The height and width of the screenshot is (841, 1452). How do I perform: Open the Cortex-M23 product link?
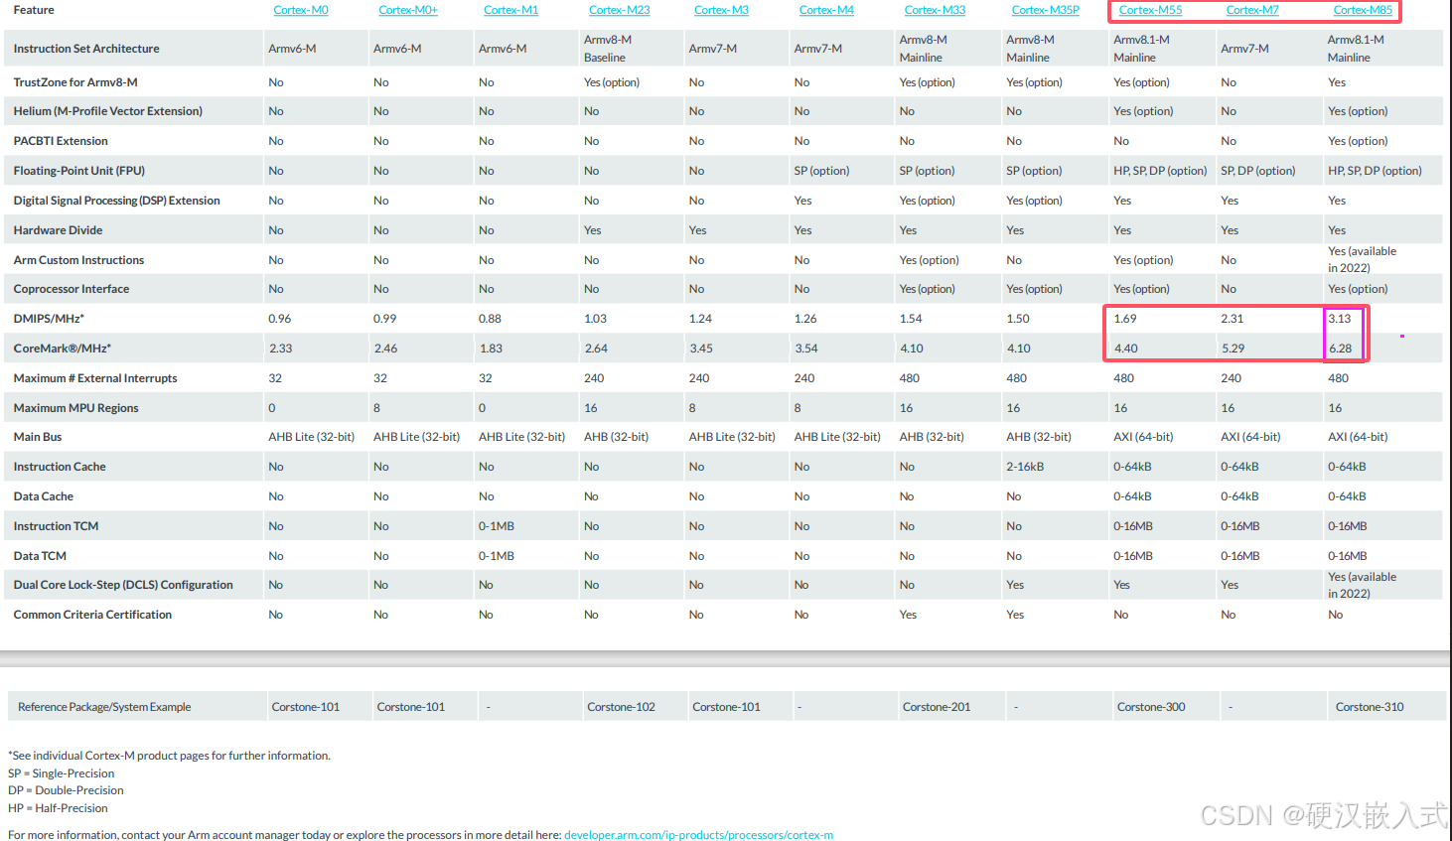point(619,10)
